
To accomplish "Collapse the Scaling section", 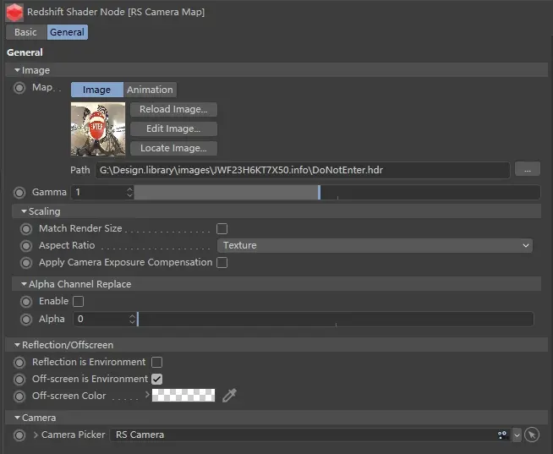I will (x=25, y=211).
